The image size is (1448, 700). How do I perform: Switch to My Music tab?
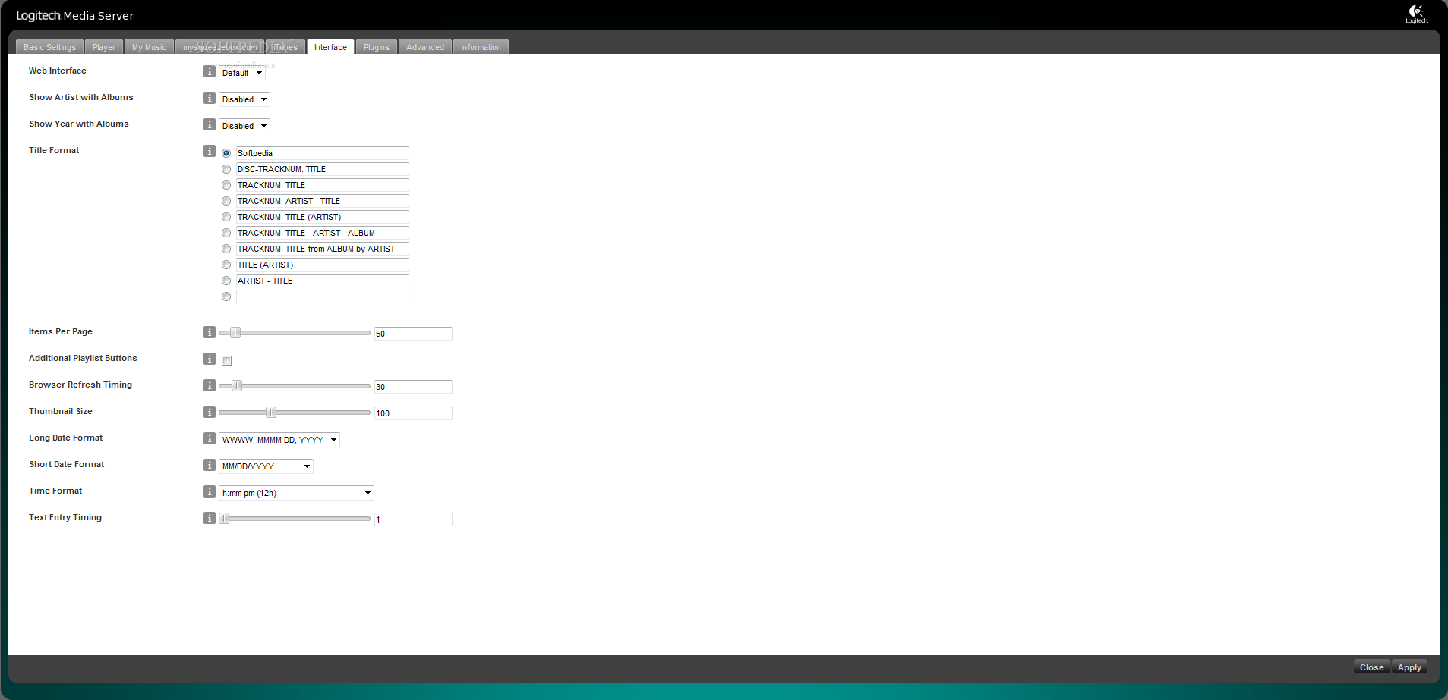[149, 47]
